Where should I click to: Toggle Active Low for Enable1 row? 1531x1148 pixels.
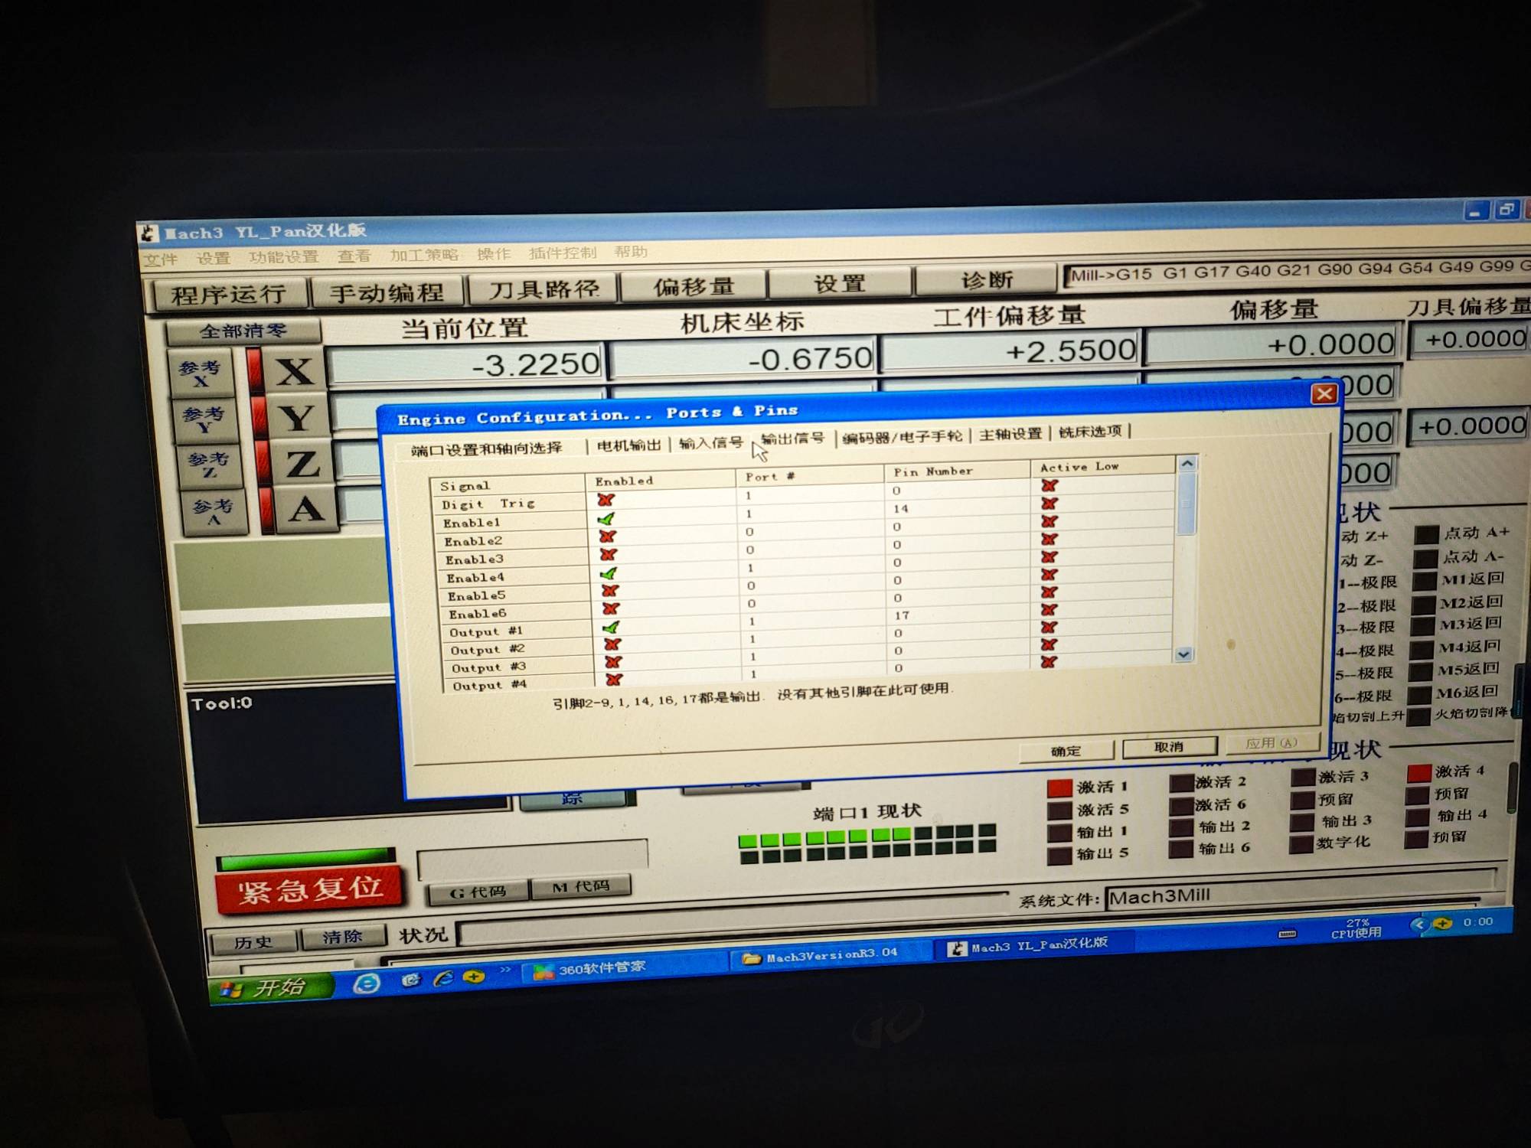pyautogui.click(x=1050, y=503)
